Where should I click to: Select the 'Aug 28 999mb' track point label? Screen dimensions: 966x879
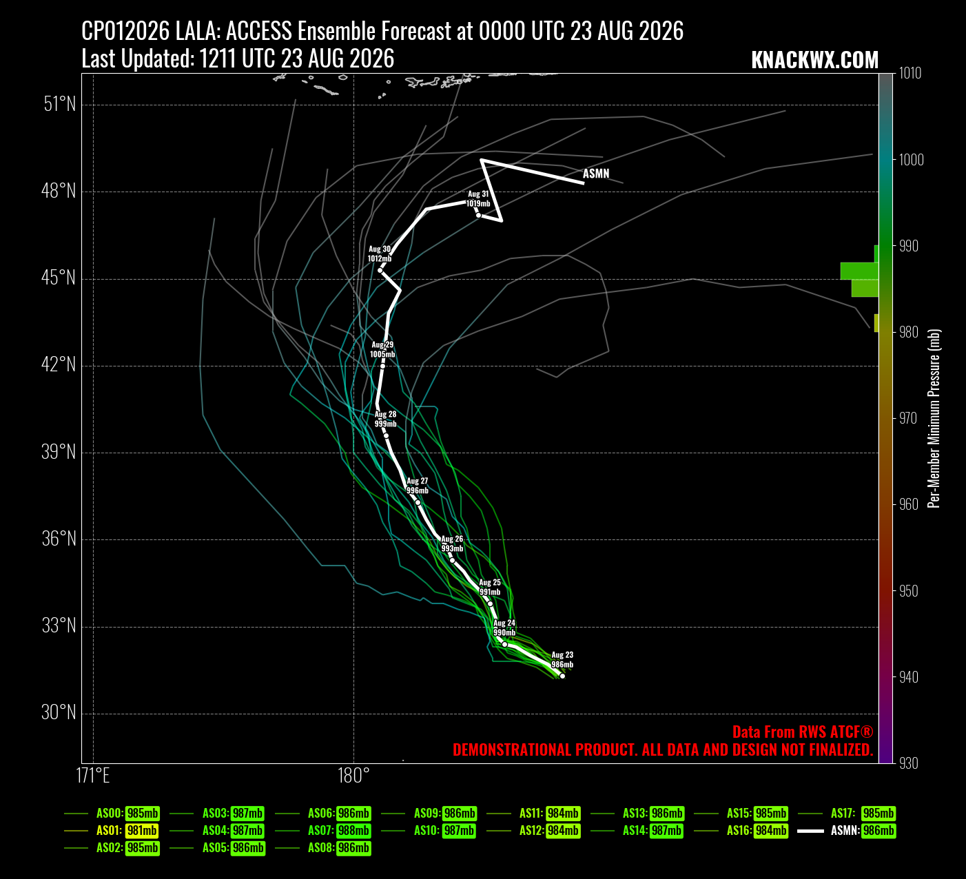386,420
